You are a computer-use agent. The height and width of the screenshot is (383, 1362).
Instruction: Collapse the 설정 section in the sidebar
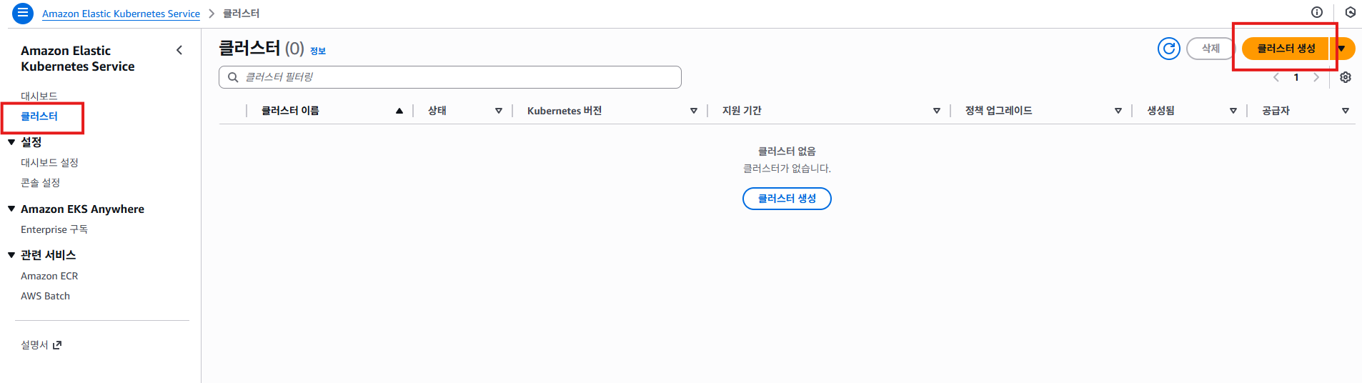[11, 142]
